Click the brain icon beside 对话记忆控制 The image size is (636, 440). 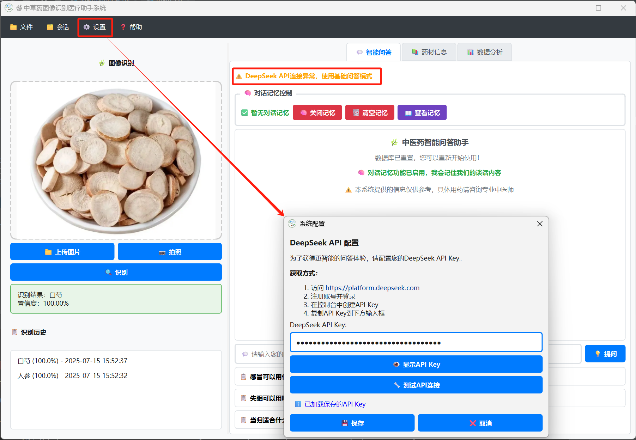click(x=248, y=93)
